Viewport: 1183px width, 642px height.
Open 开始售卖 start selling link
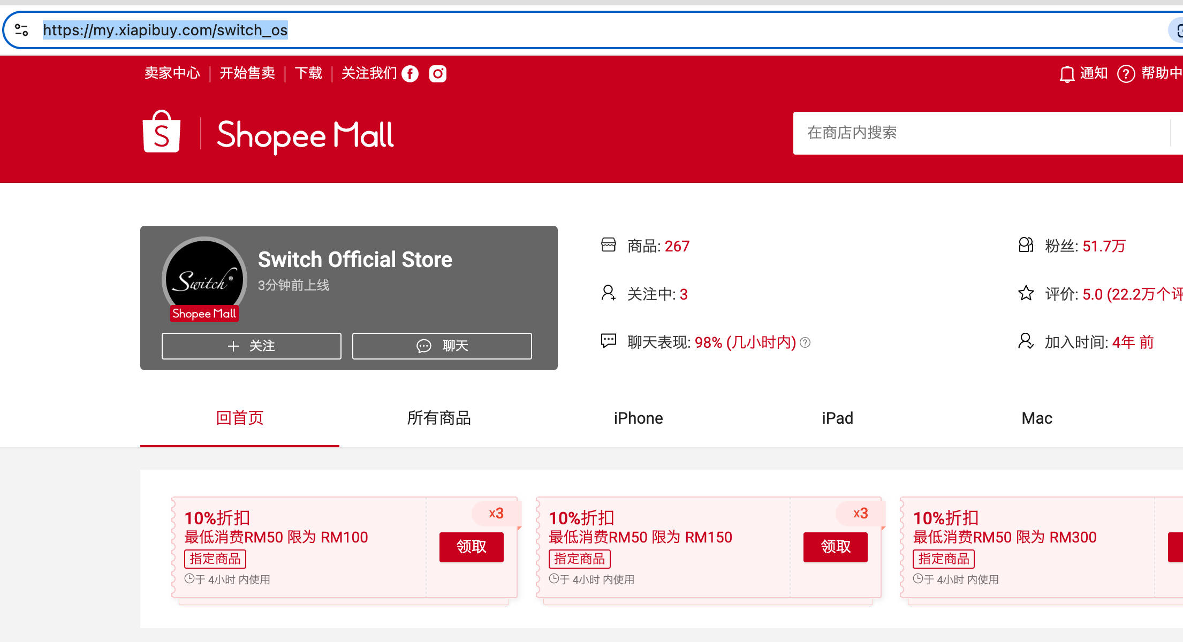[x=247, y=73]
